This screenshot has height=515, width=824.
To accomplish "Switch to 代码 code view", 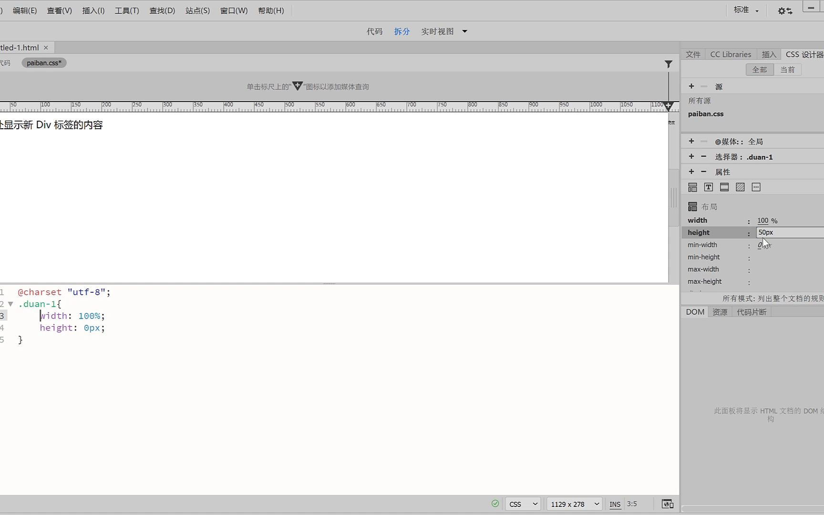I will tap(374, 31).
